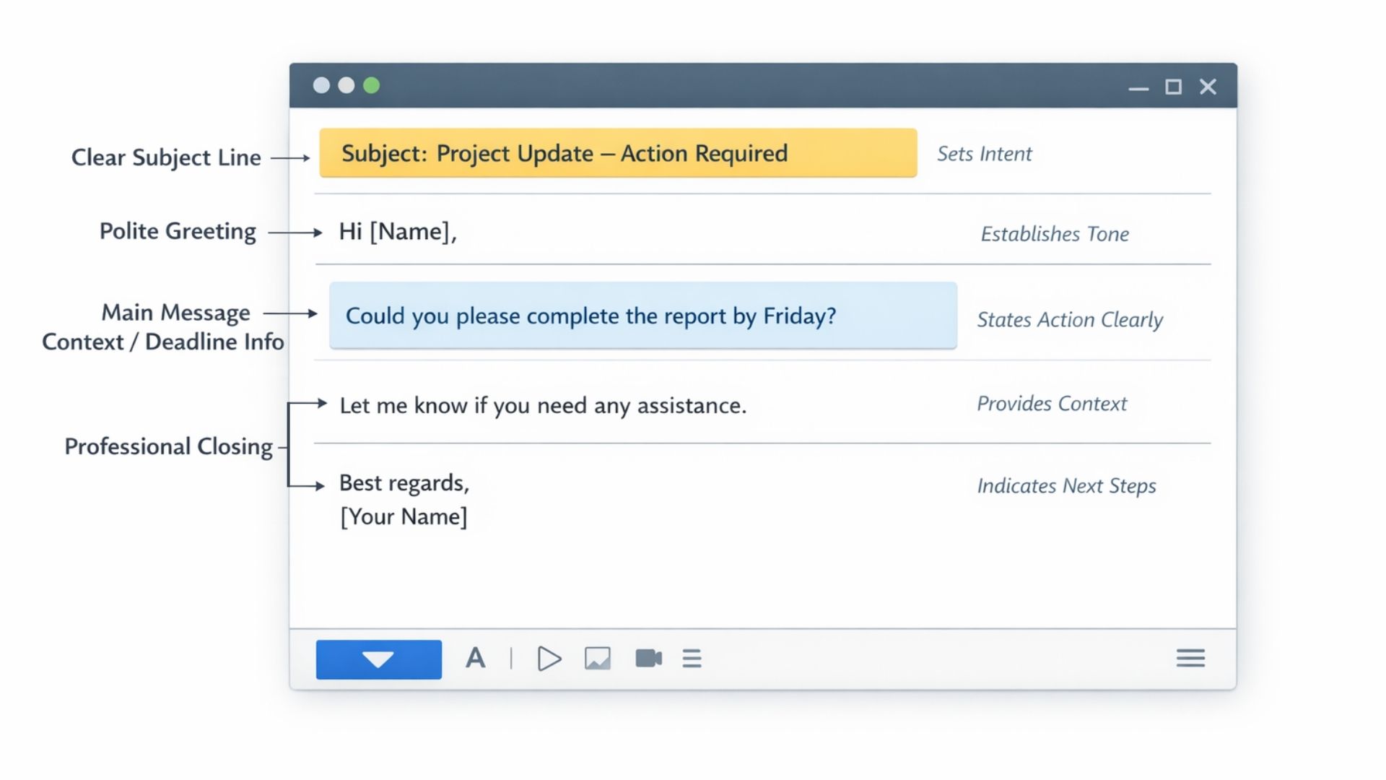
Task: Click the send arrow triangle icon
Action: click(x=549, y=658)
